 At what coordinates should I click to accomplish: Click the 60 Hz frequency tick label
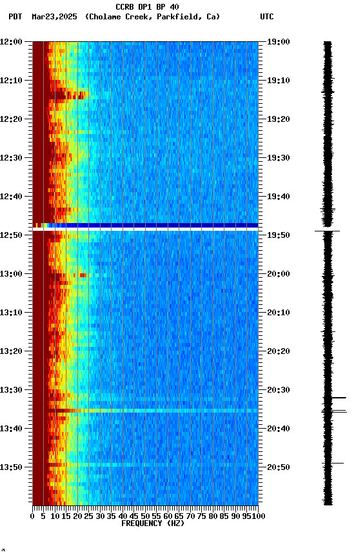tap(168, 516)
